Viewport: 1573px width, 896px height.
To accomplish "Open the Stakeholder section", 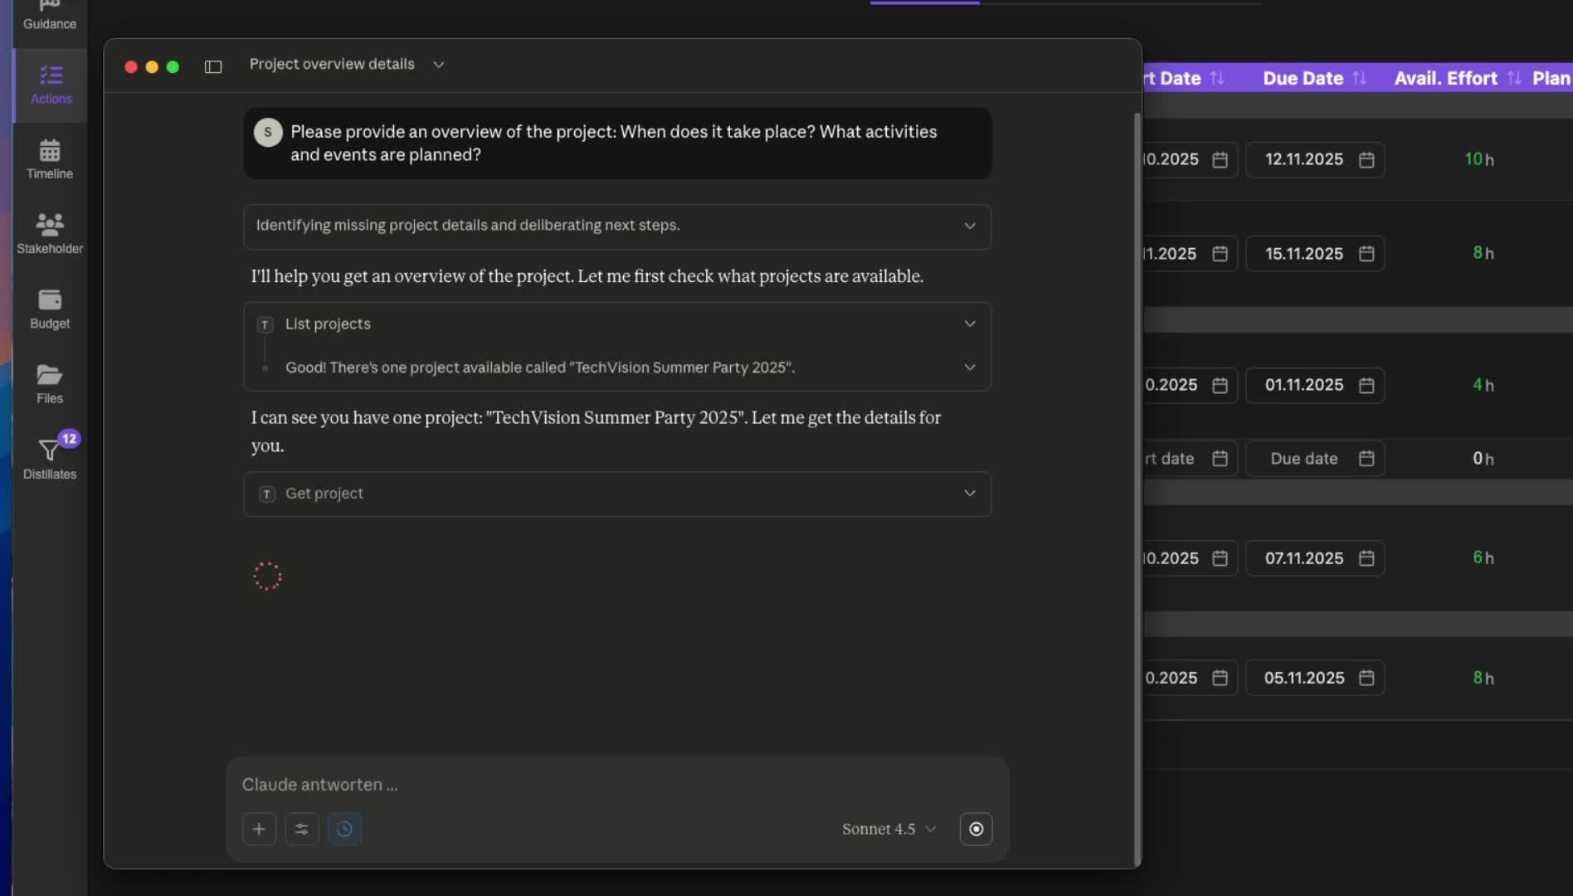I will (50, 234).
